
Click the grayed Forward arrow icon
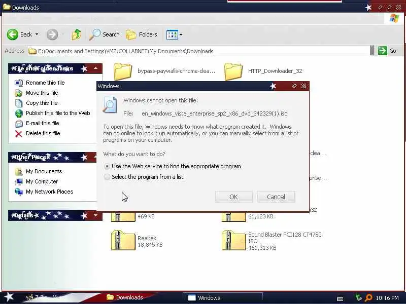(x=52, y=34)
